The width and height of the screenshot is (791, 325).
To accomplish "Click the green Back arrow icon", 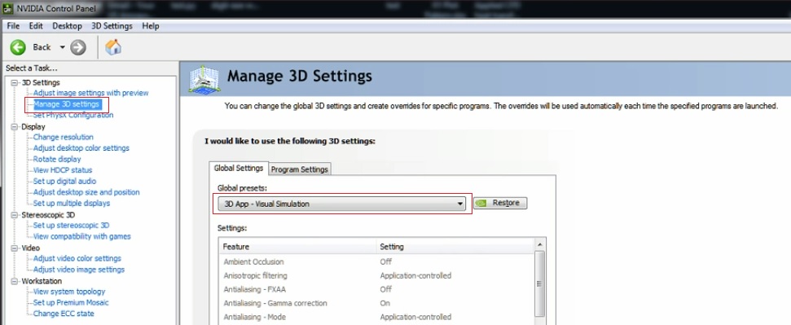I will (x=18, y=47).
